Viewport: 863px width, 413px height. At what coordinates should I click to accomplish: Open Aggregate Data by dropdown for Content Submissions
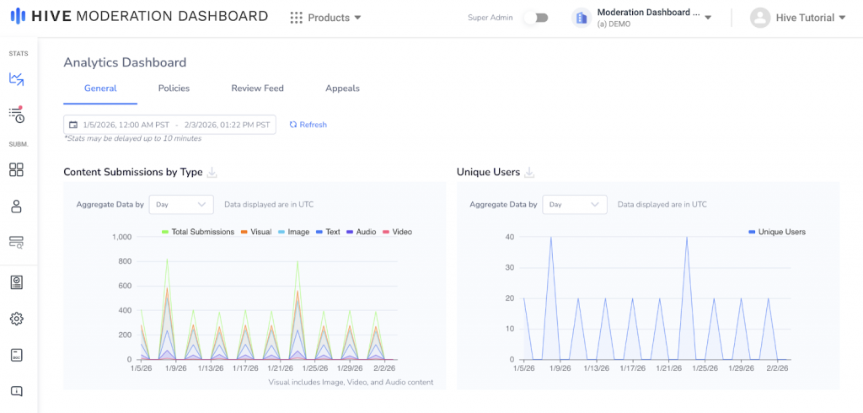pyautogui.click(x=181, y=205)
